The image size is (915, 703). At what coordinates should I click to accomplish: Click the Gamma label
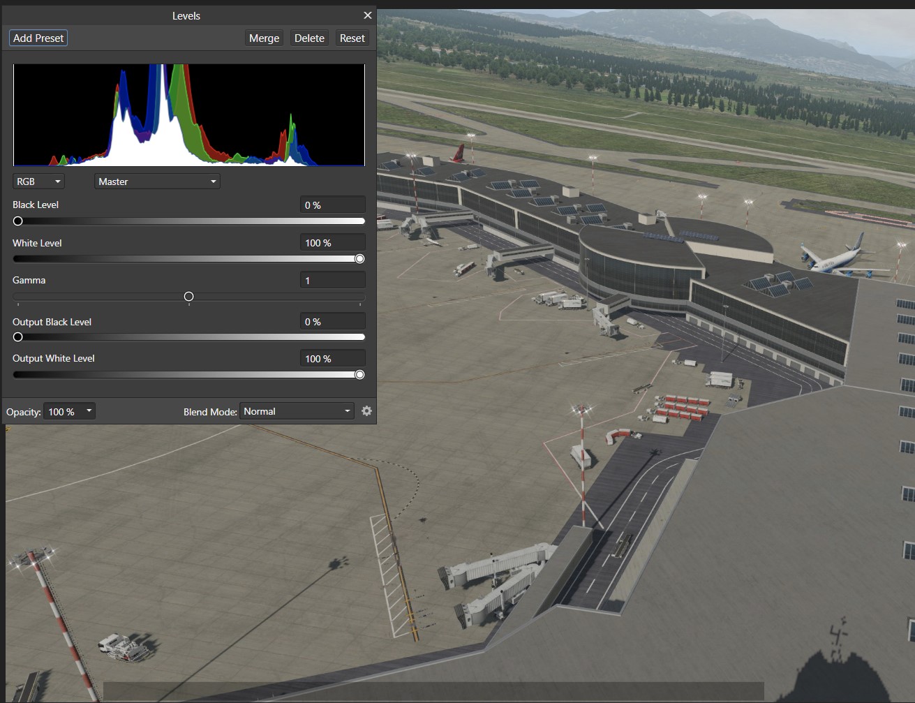tap(29, 280)
